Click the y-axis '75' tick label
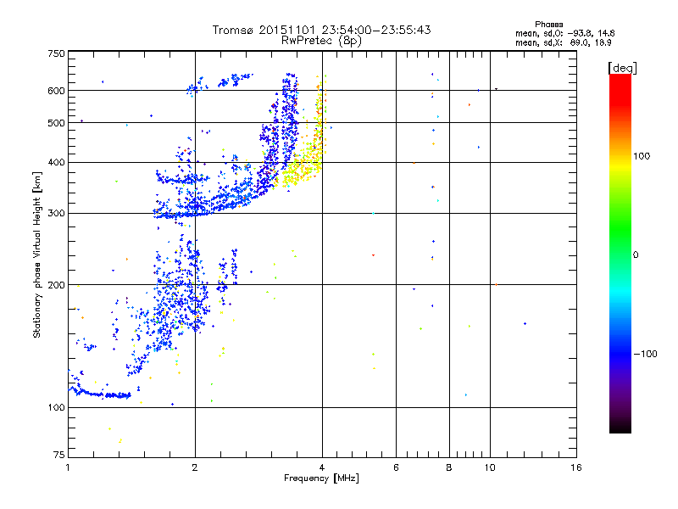Screen dimensions: 678x509 [x=59, y=455]
